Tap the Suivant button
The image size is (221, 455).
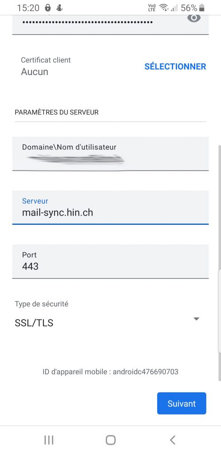(x=182, y=403)
